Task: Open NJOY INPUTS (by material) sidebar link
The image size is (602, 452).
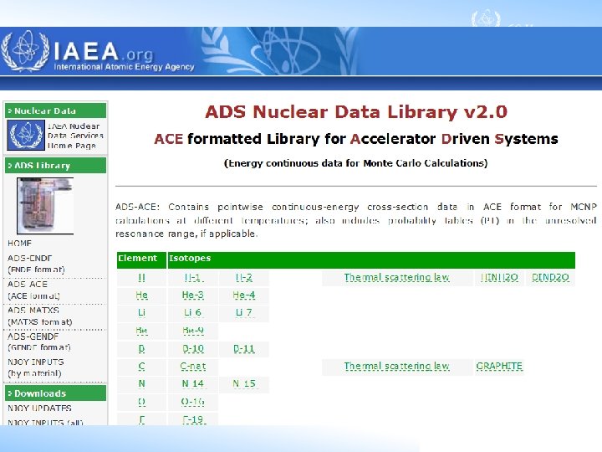Action: click(x=36, y=367)
